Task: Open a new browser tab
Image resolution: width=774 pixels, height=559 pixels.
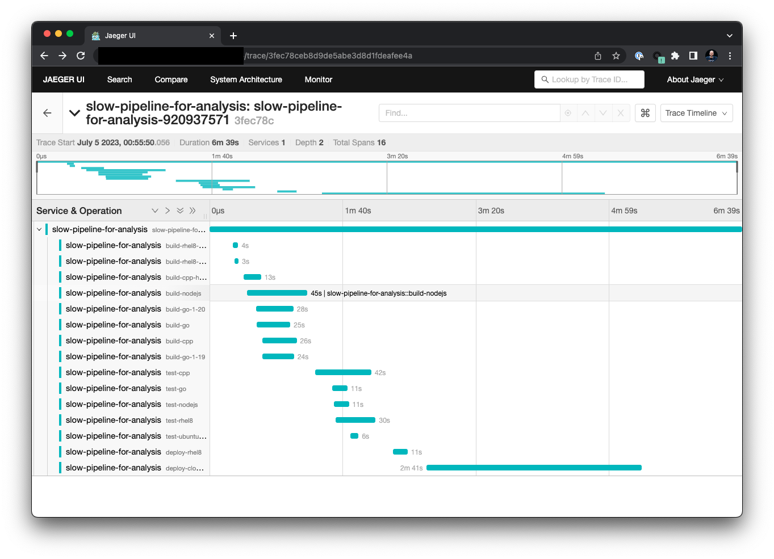Action: 233,36
